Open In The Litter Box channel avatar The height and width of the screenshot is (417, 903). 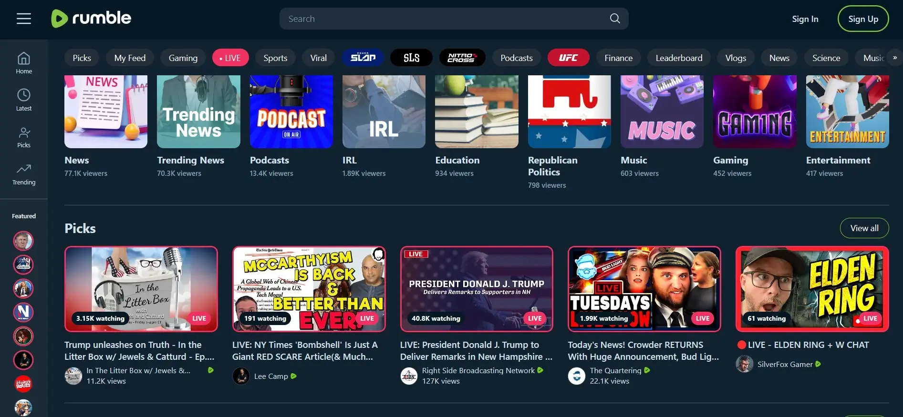coord(73,376)
